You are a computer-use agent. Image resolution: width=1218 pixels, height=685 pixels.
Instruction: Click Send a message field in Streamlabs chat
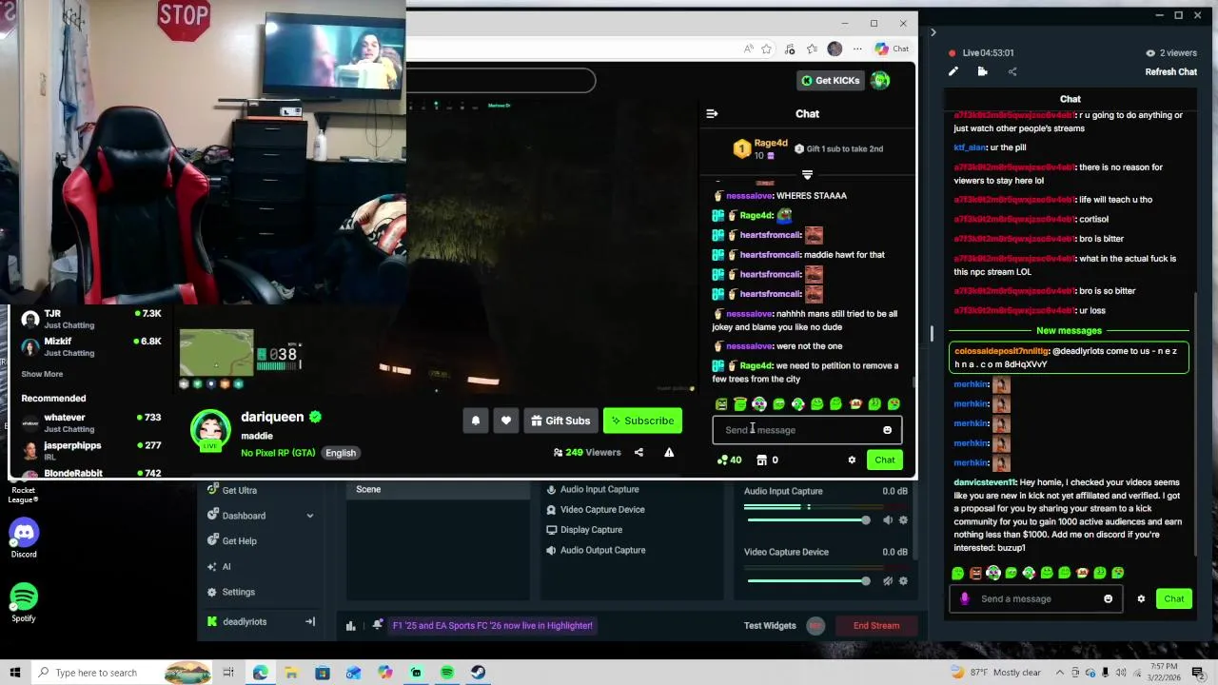(x=1037, y=599)
